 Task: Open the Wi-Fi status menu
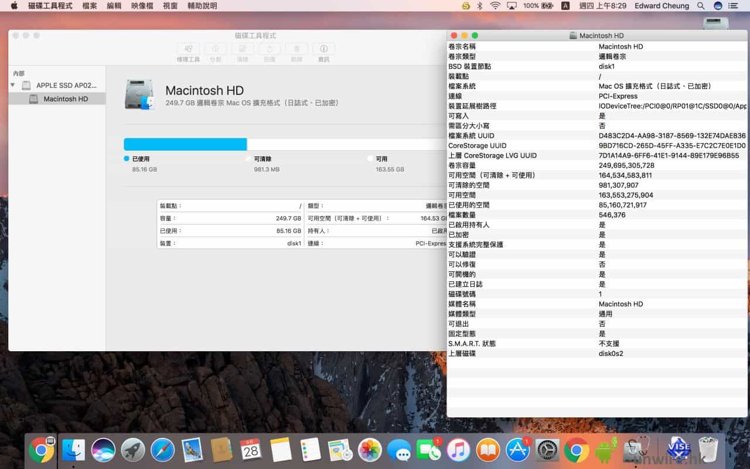click(x=495, y=6)
